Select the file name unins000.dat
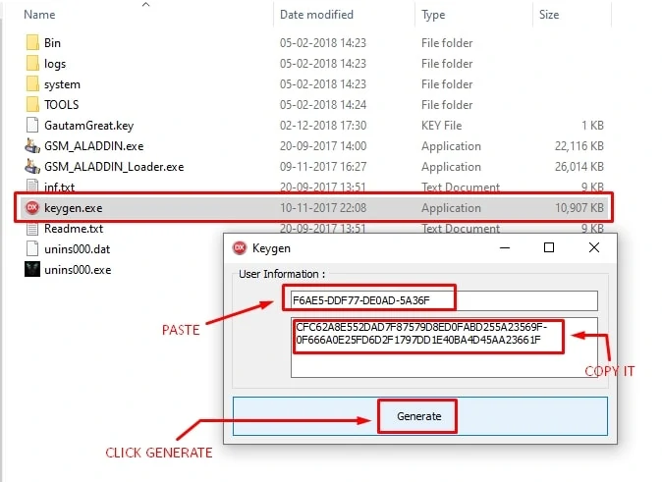This screenshot has width=662, height=482. point(77,249)
